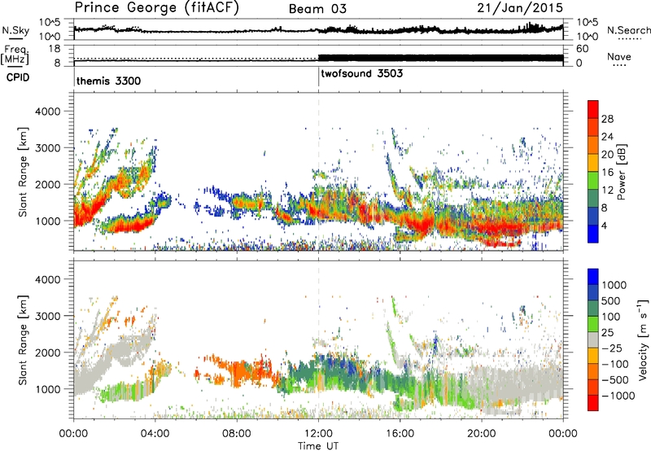The width and height of the screenshot is (651, 451).
Task: Click the "-500" label on Velocity color bar
Action: tap(616, 380)
